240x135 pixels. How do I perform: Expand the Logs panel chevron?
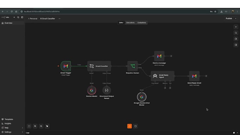click(x=238, y=133)
